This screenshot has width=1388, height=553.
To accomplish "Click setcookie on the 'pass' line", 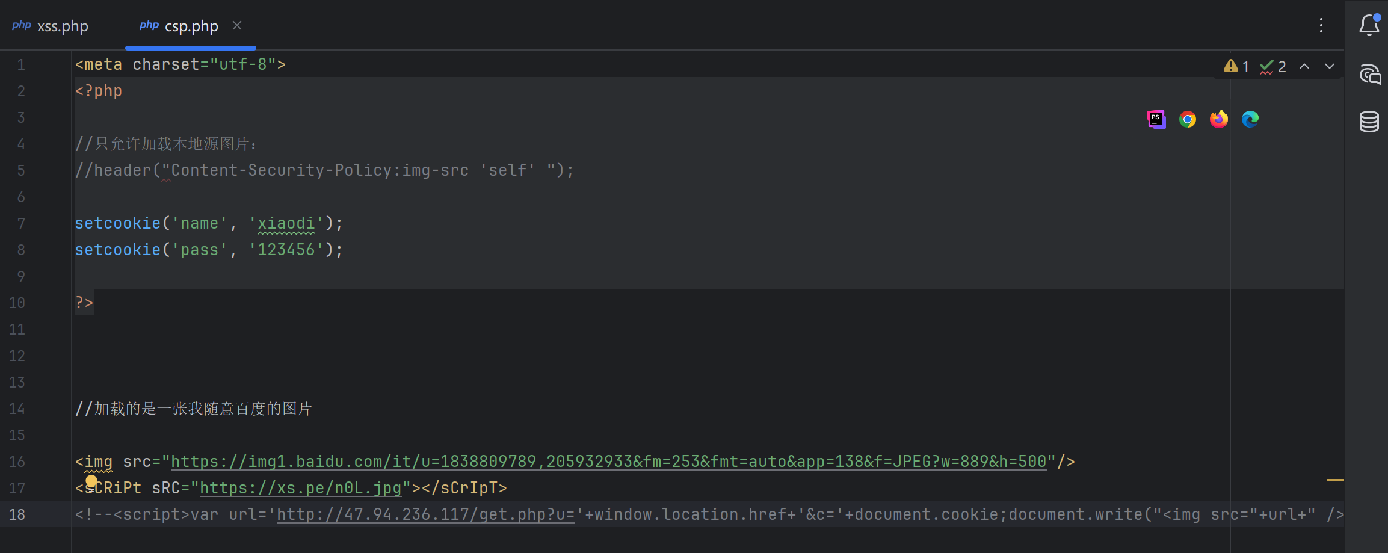I will (x=118, y=250).
